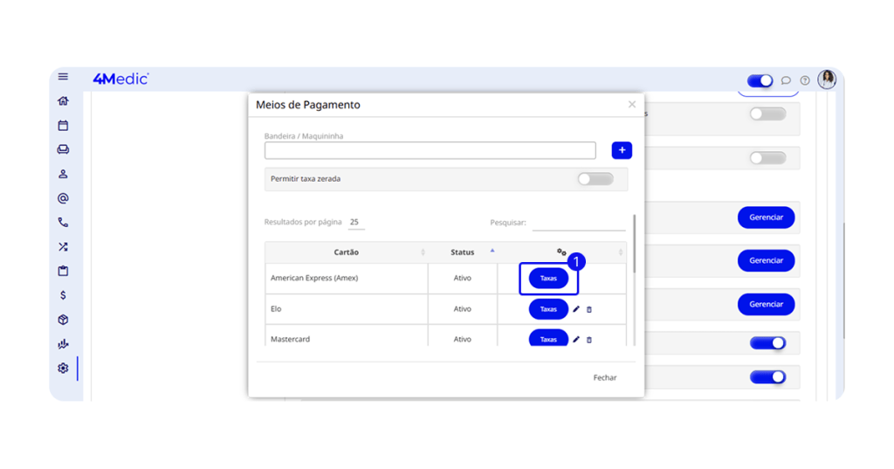Click the dollar sign financial icon

tap(63, 295)
